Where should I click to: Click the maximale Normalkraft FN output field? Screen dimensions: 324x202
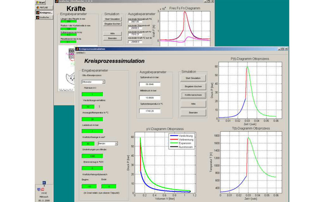click(135, 22)
